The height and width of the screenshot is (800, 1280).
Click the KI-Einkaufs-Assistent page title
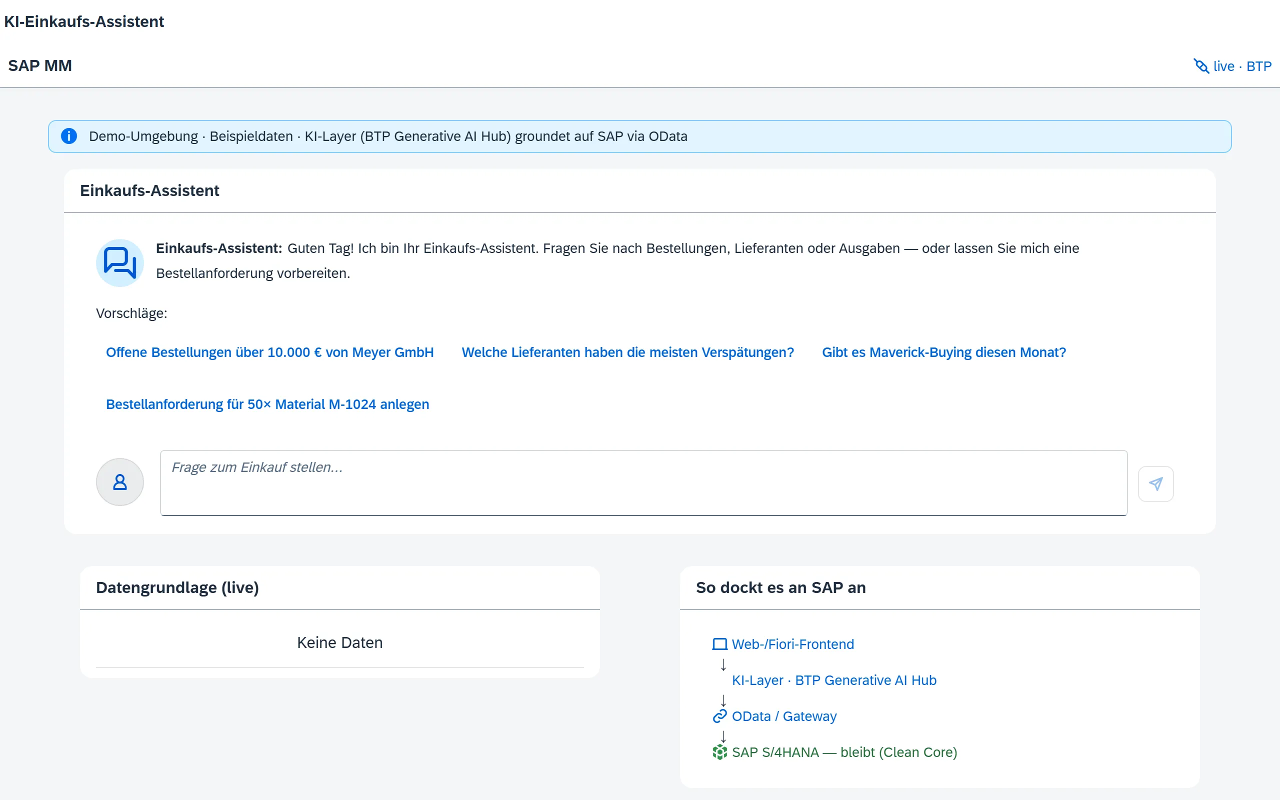point(84,21)
